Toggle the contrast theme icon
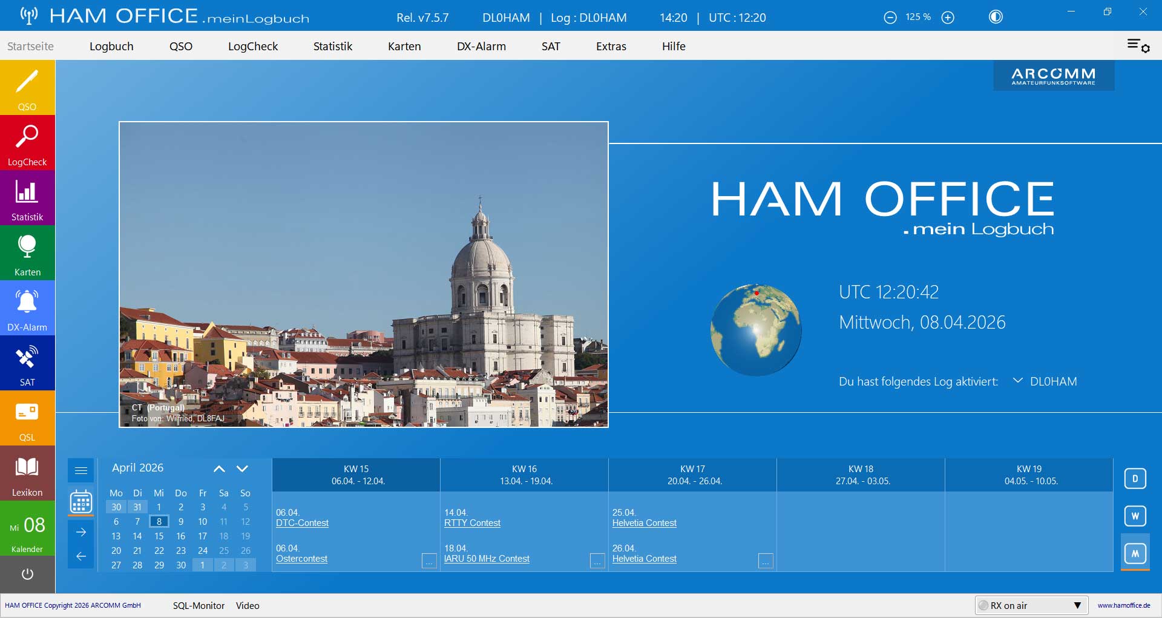 coord(996,17)
